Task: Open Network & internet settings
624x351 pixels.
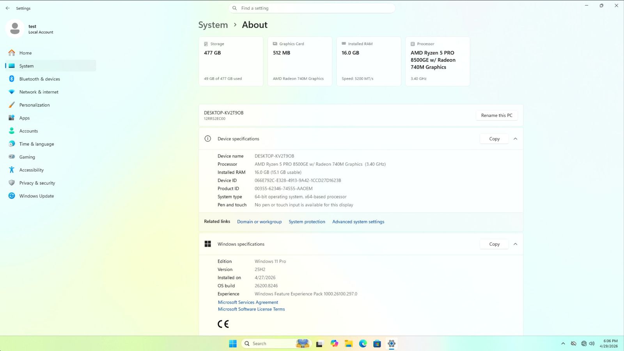Action: click(x=39, y=92)
